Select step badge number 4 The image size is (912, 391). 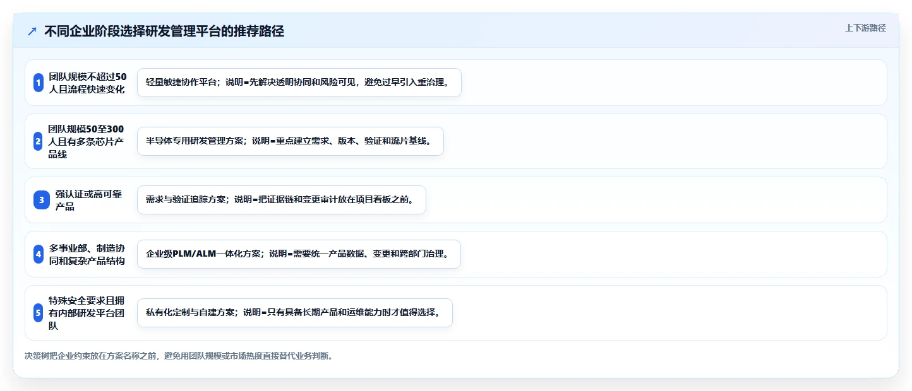coord(38,254)
